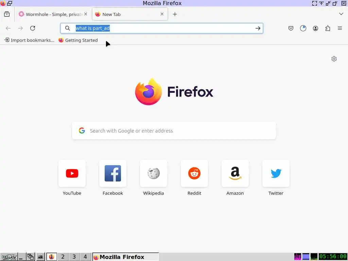Viewport: 348px width, 261px height.
Task: Open the container/profile circle icon
Action: tap(303, 28)
